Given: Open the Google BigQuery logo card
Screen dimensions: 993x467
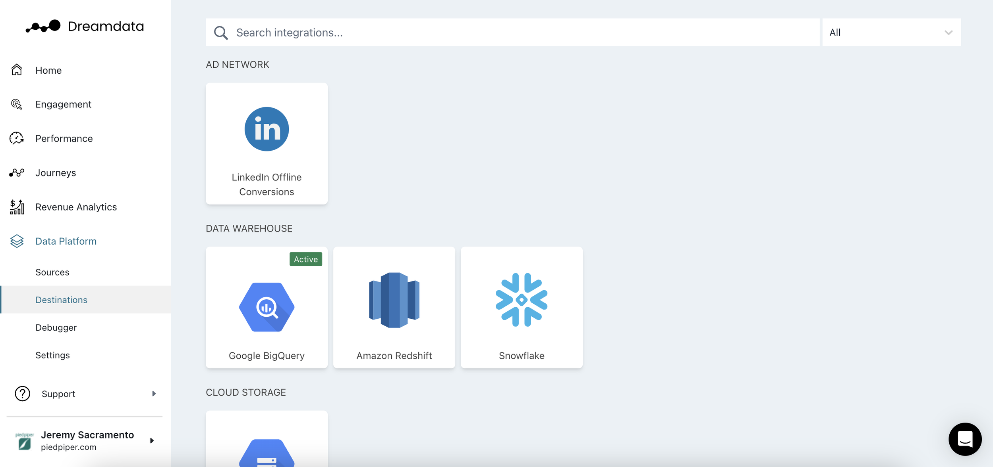Looking at the screenshot, I should click(x=267, y=307).
